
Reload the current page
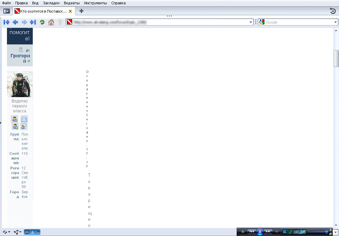[x=42, y=22]
